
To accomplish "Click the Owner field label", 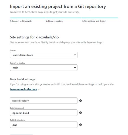I will pos(13,50).
